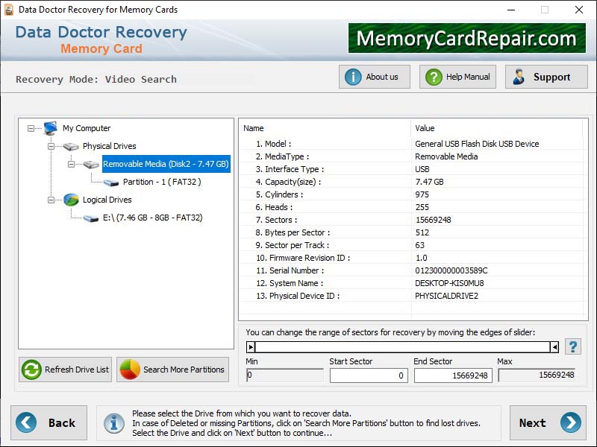Click inside the Start Sector input field

pyautogui.click(x=368, y=375)
